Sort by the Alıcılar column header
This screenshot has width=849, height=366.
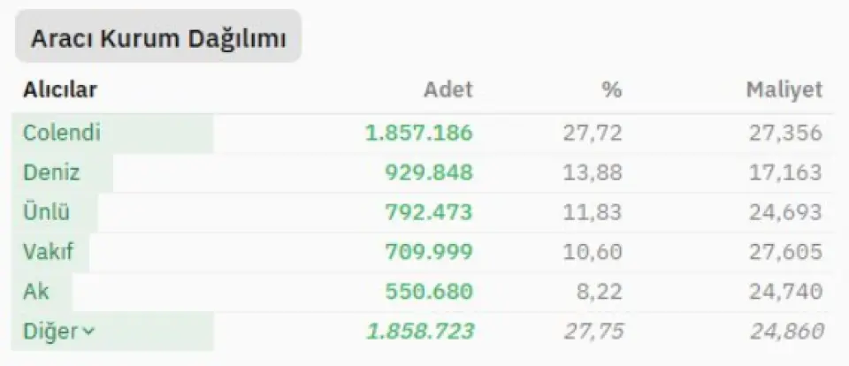coord(60,89)
